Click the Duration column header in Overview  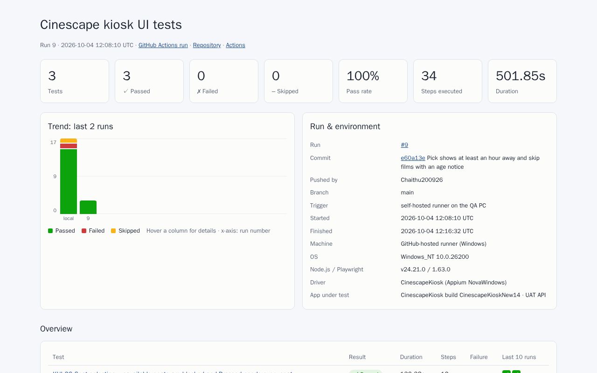point(411,357)
